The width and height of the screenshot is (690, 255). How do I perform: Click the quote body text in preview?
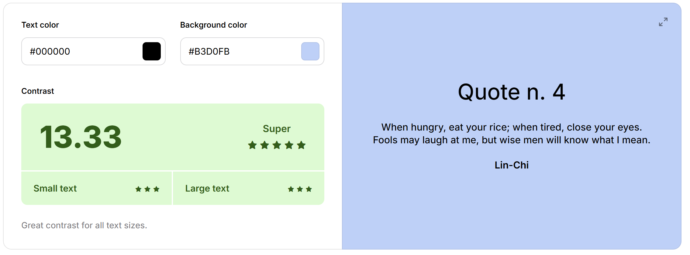coord(511,134)
